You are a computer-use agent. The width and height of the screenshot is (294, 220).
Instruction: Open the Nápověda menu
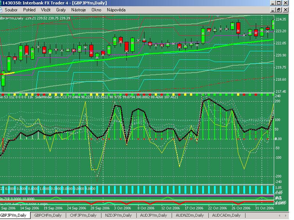[116, 10]
